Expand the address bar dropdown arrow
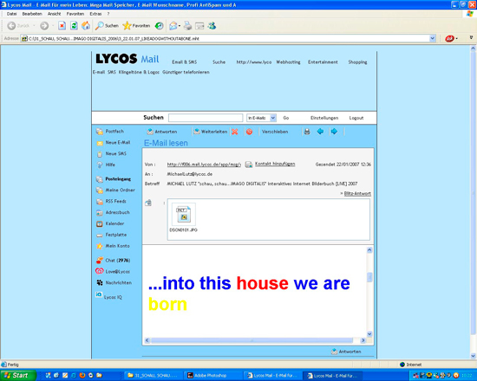Viewport: 477px width, 381px height. tap(432, 39)
